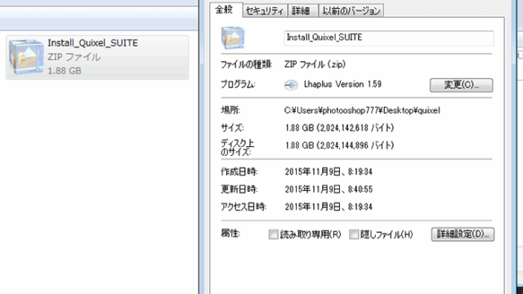Click the ZIP file icon in Properties dialog

coord(233,38)
